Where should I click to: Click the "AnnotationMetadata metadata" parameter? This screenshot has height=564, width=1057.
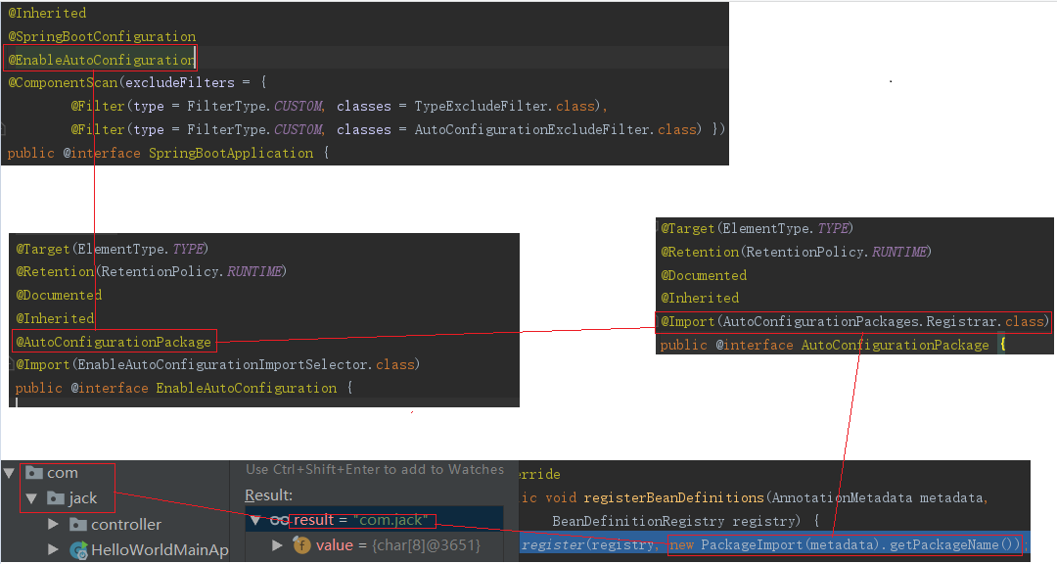878,497
